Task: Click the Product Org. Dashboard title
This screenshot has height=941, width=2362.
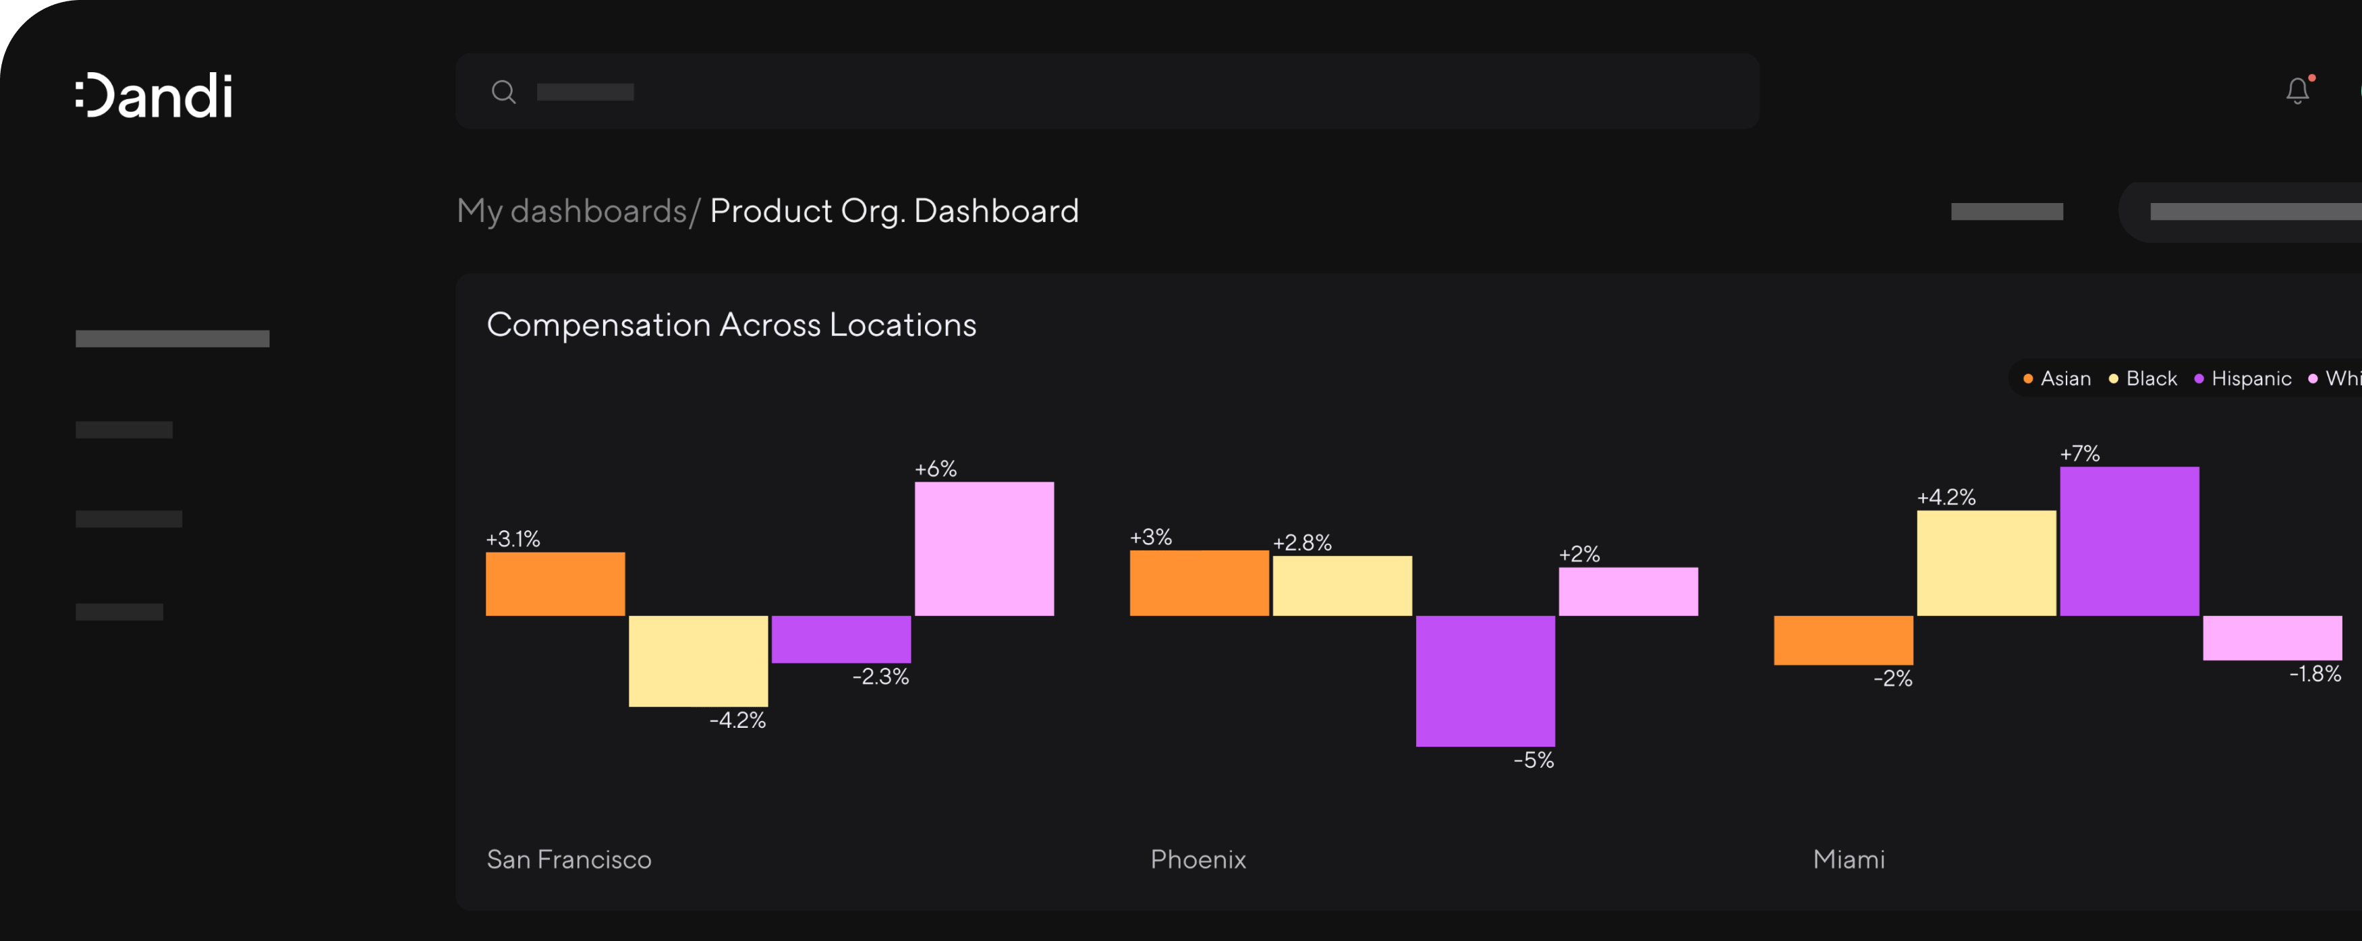Action: [x=894, y=211]
